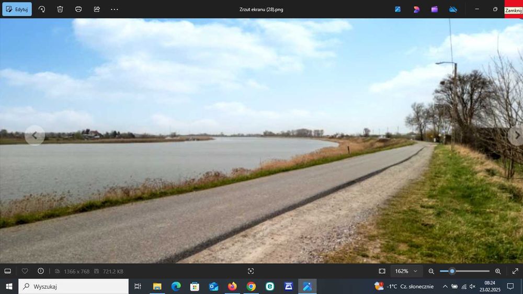Click the center scan/visual search icon

(x=251, y=272)
